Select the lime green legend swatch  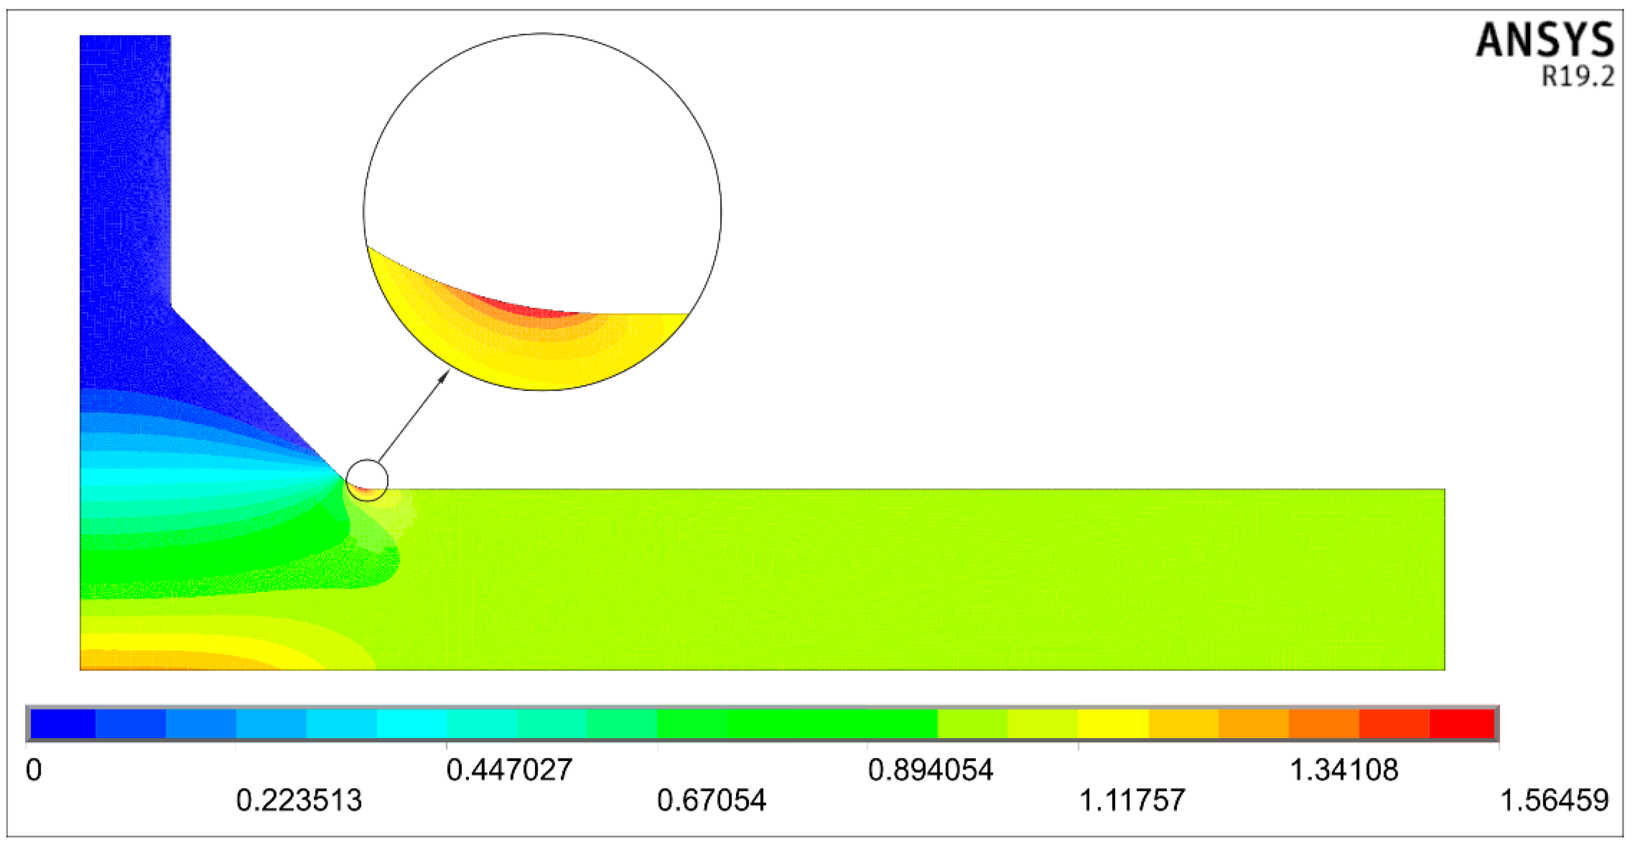973,723
